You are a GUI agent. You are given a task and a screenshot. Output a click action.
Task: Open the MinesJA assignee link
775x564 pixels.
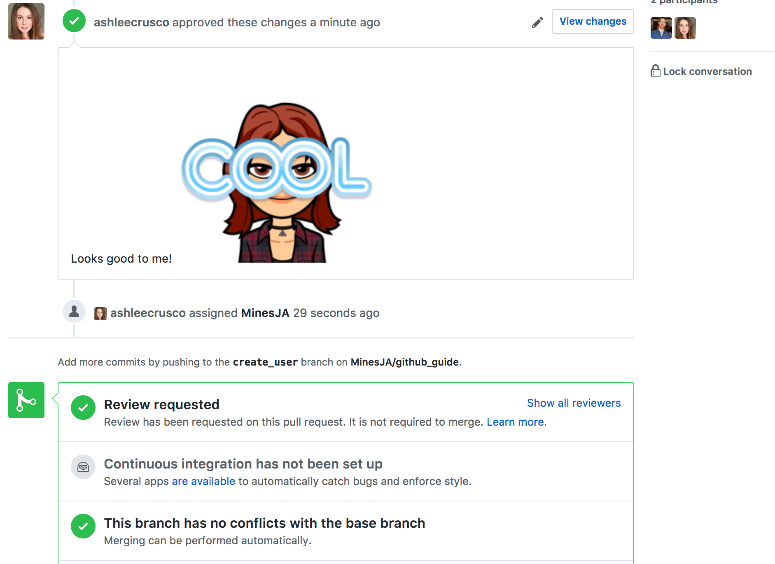click(265, 313)
